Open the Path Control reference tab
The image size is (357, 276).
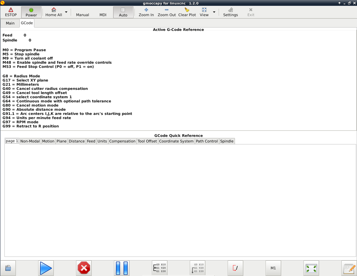tap(207, 141)
